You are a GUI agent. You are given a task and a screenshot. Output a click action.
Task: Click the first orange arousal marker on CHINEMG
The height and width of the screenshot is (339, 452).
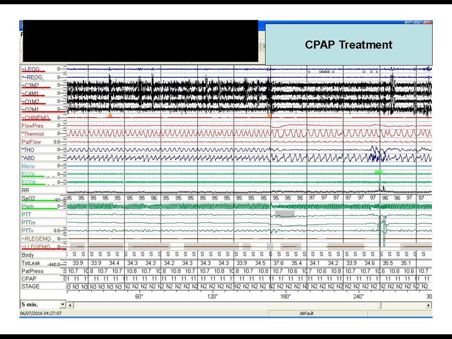[110, 116]
